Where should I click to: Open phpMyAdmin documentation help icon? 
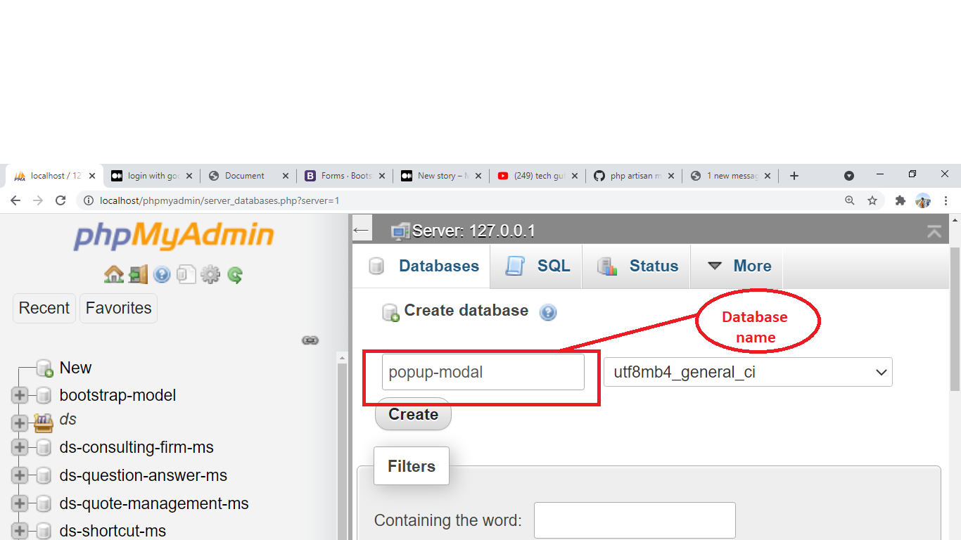click(x=162, y=274)
